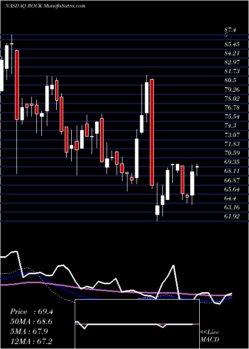Image resolution: width=249 pixels, height=349 pixels.
Task: Click the <<Live MACD label
Action: (x=210, y=336)
